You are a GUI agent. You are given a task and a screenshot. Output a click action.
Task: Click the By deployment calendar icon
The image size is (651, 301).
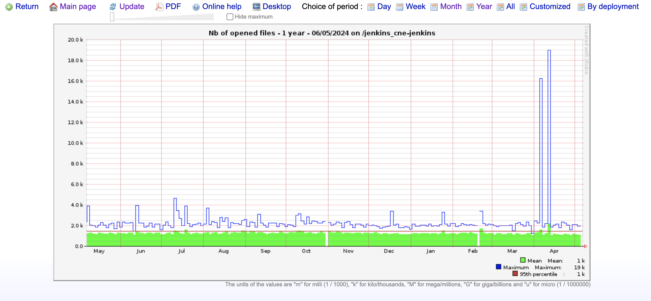581,7
